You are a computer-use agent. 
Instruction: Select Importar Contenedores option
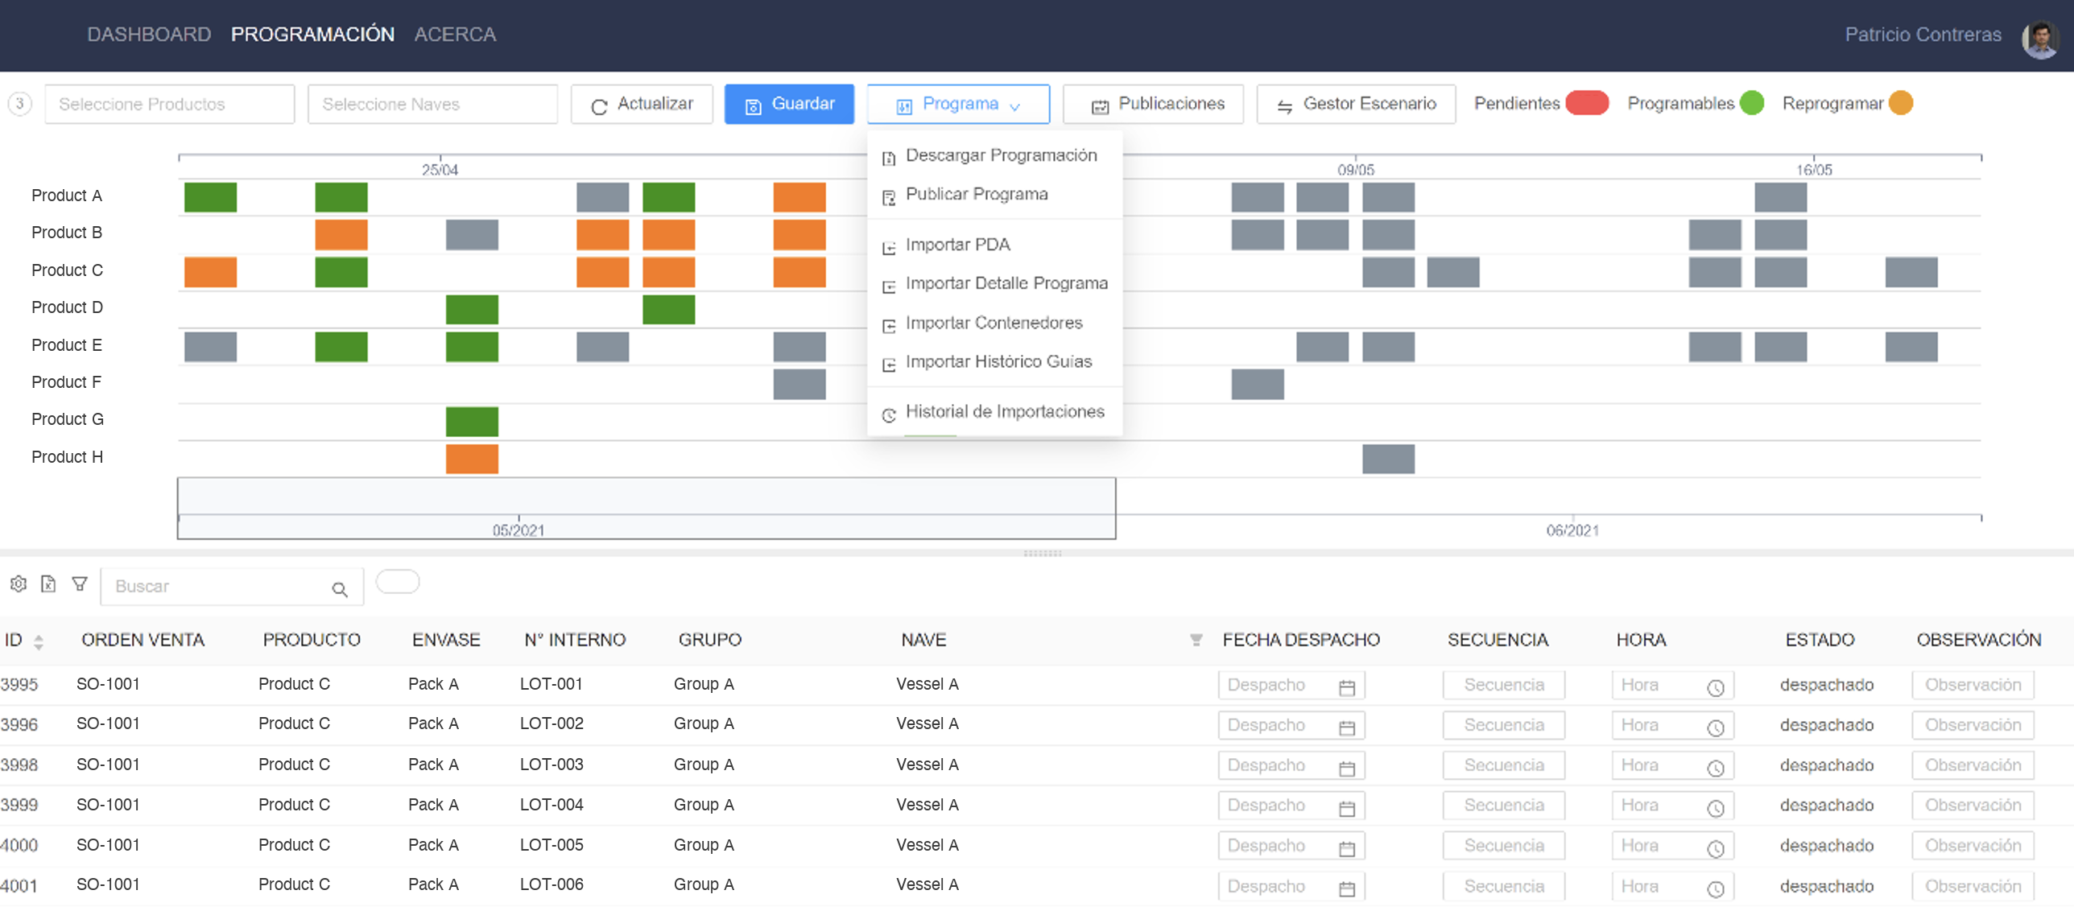[x=994, y=323]
